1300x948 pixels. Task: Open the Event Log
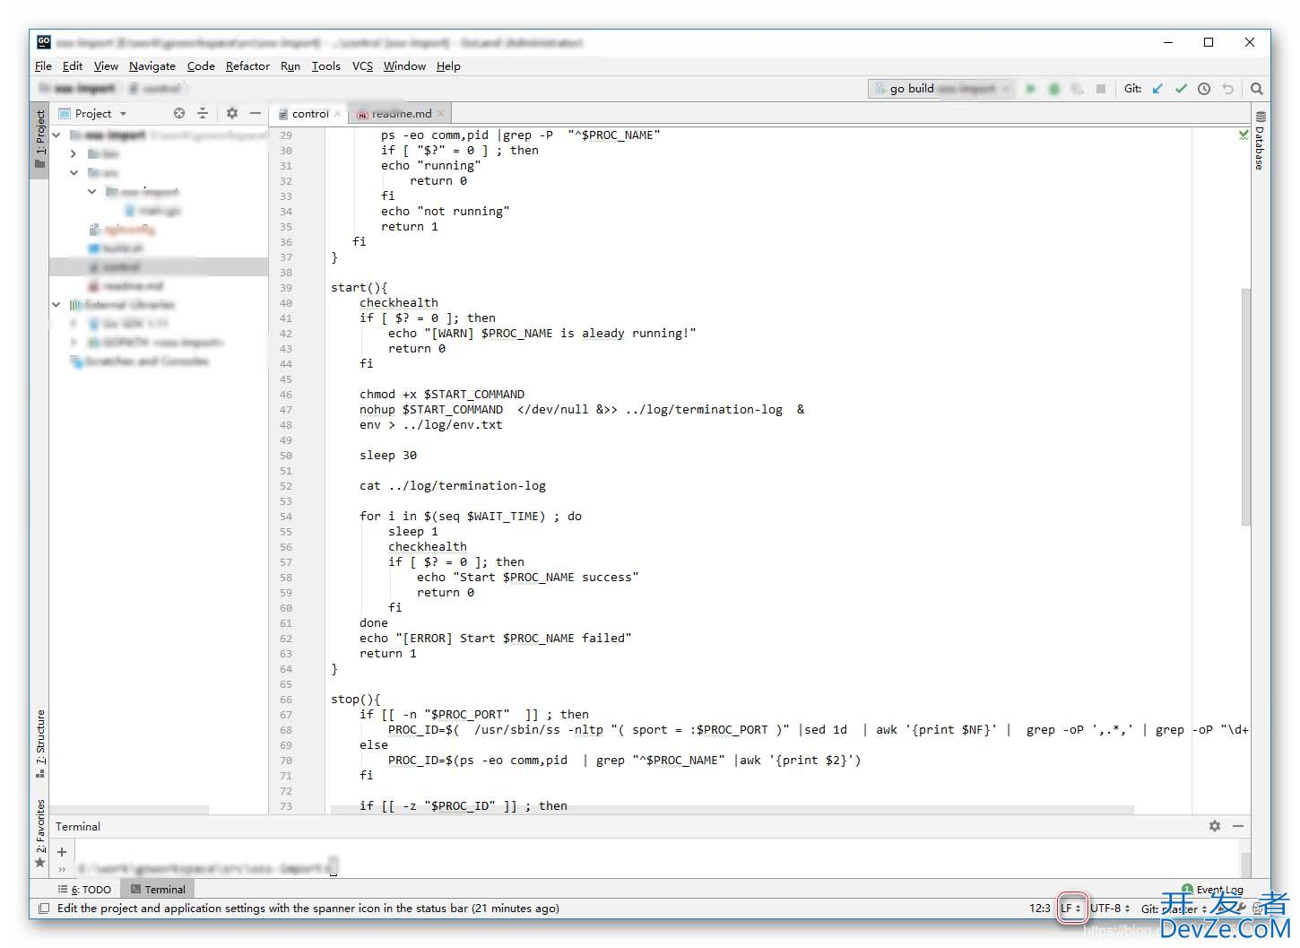coord(1213,890)
